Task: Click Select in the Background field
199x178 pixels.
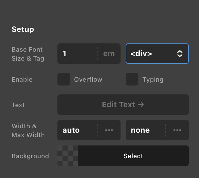Action: tap(133, 156)
